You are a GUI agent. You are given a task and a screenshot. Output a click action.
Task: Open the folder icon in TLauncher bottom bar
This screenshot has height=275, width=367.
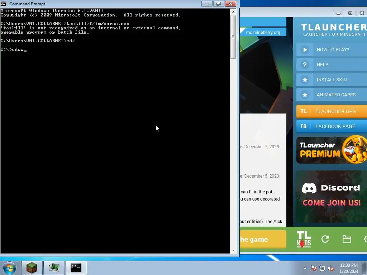[x=347, y=239]
